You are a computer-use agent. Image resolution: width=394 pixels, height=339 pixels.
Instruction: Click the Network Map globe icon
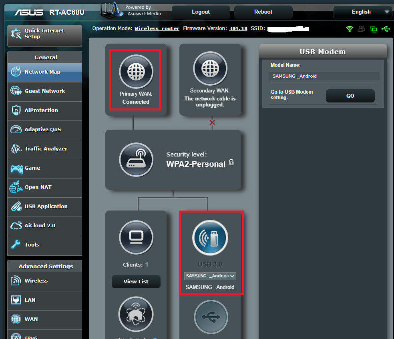point(16,72)
